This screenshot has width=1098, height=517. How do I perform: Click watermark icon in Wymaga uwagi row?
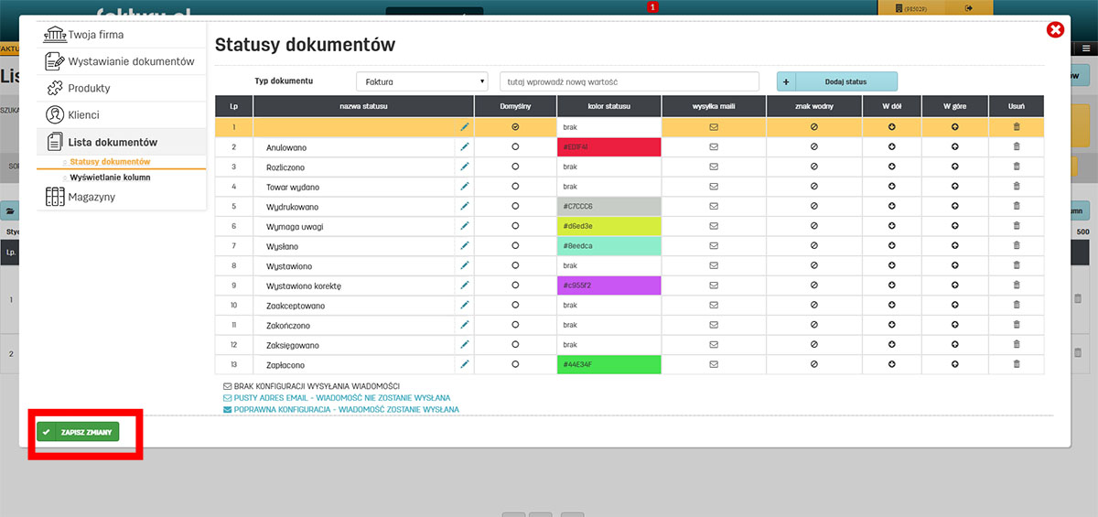tap(813, 227)
